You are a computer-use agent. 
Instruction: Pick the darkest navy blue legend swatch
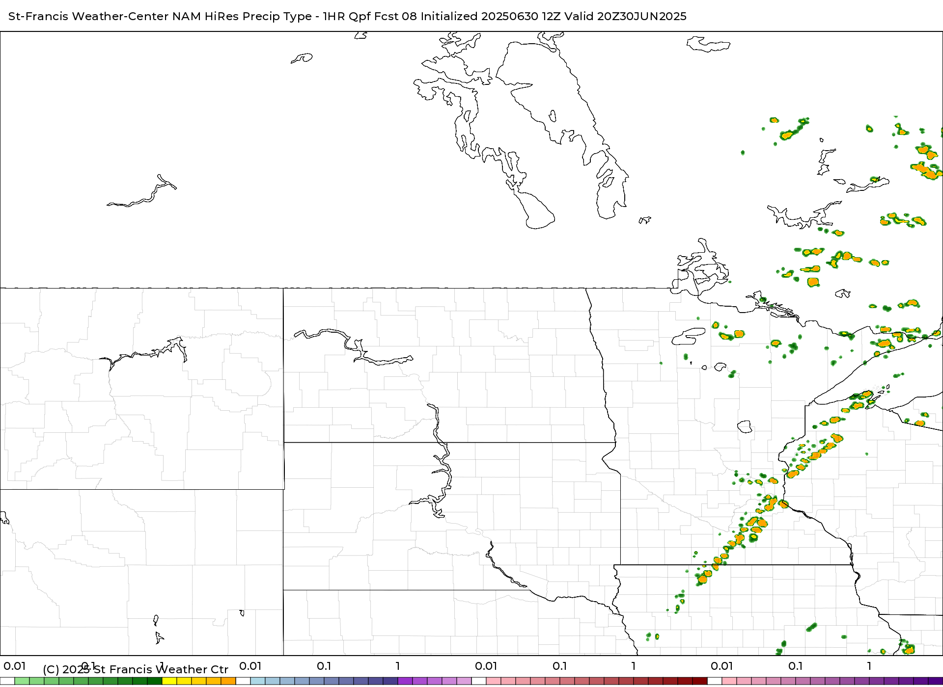(390, 681)
